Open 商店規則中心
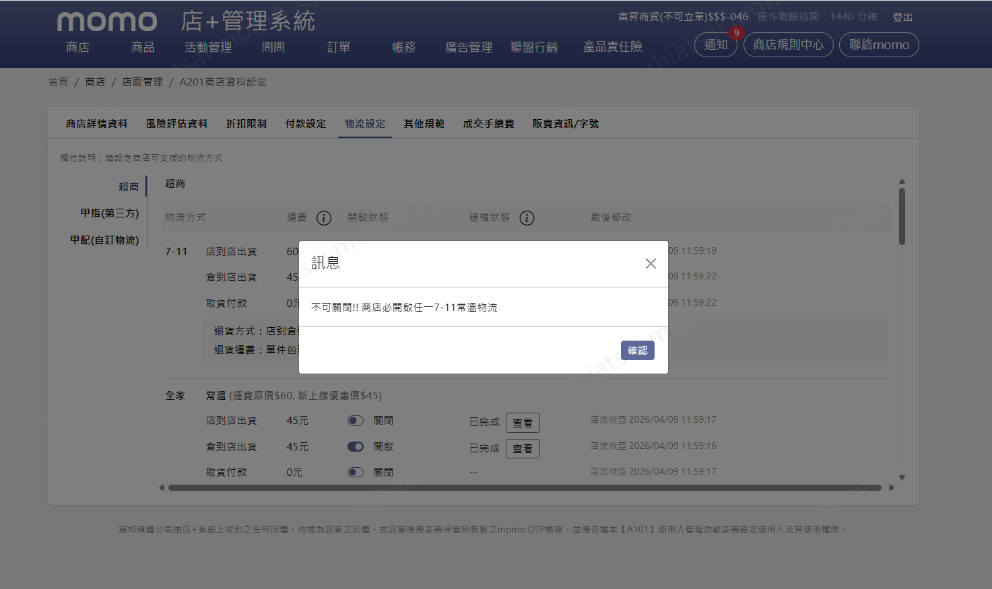 pos(789,44)
